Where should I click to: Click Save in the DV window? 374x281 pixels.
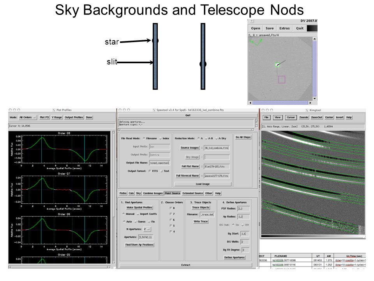[x=270, y=28]
